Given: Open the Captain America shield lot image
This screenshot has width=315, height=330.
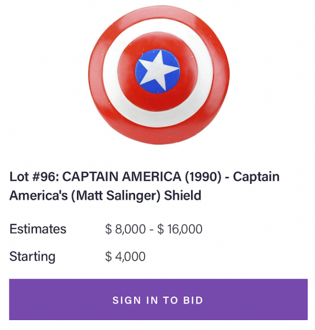Looking at the screenshot, I should (x=159, y=76).
